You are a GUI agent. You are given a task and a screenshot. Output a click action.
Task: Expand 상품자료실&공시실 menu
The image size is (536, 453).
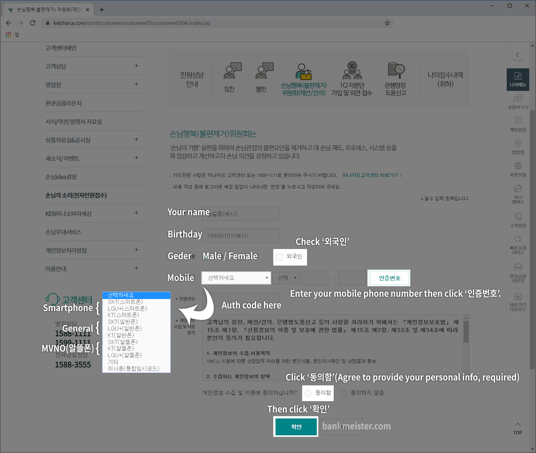(136, 139)
